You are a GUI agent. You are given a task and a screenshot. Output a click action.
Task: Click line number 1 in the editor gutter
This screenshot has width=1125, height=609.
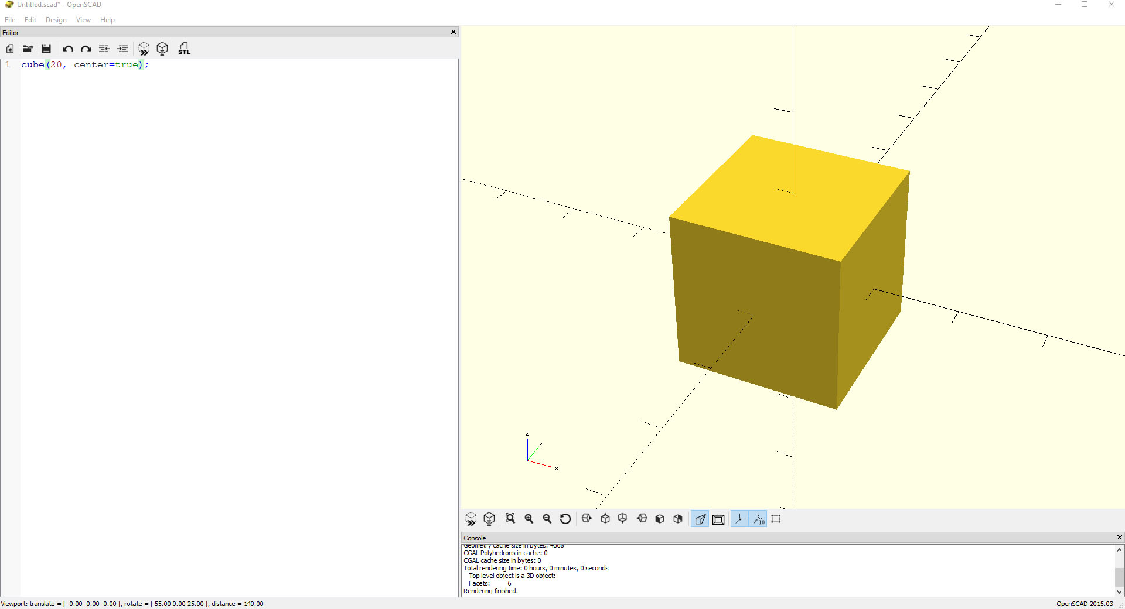click(x=8, y=64)
